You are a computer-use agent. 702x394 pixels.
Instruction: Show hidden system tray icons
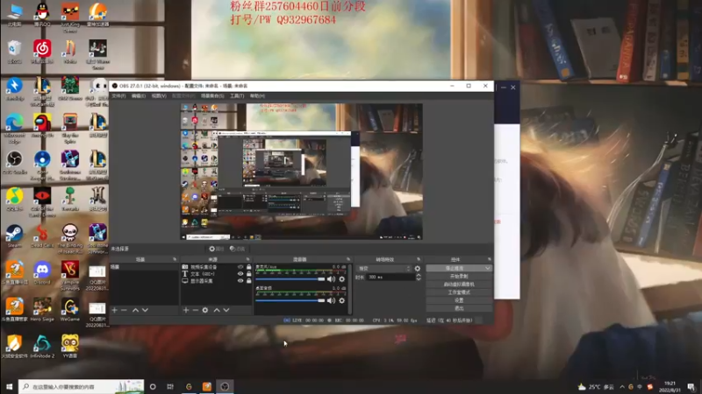pyautogui.click(x=622, y=387)
